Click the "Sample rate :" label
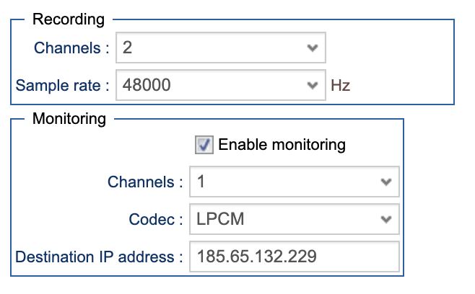Image resolution: width=475 pixels, height=294 pixels. coord(63,85)
